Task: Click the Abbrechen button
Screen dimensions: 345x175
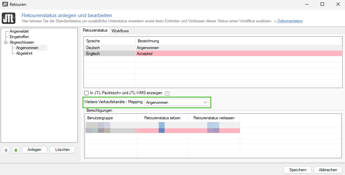Action: [x=328, y=170]
